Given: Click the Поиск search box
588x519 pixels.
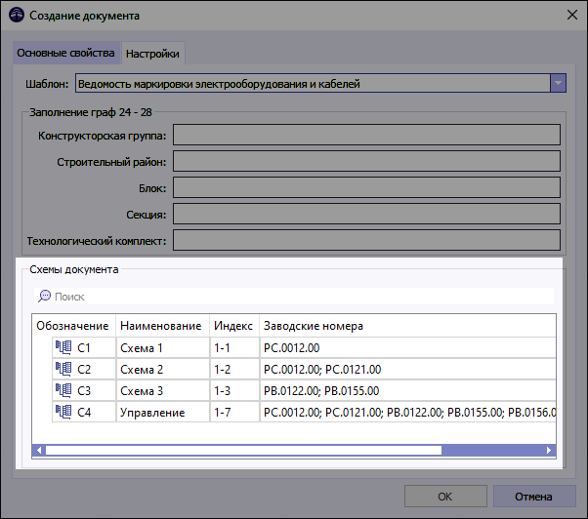Looking at the screenshot, I should 294,297.
